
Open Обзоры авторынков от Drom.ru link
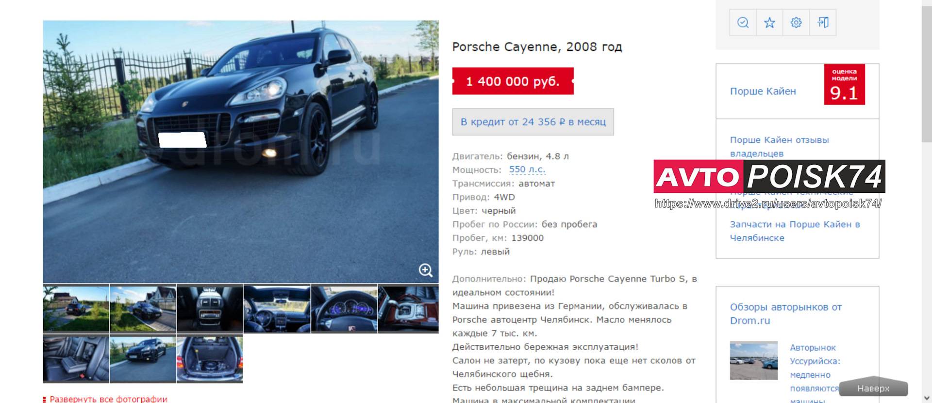click(x=786, y=313)
